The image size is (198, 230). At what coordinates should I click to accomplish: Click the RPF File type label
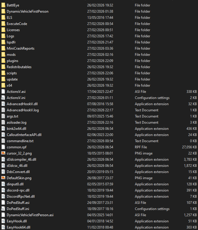click(x=141, y=147)
